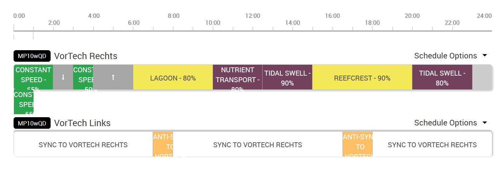Click MP10wQD badge beside VorTech Links

click(32, 123)
